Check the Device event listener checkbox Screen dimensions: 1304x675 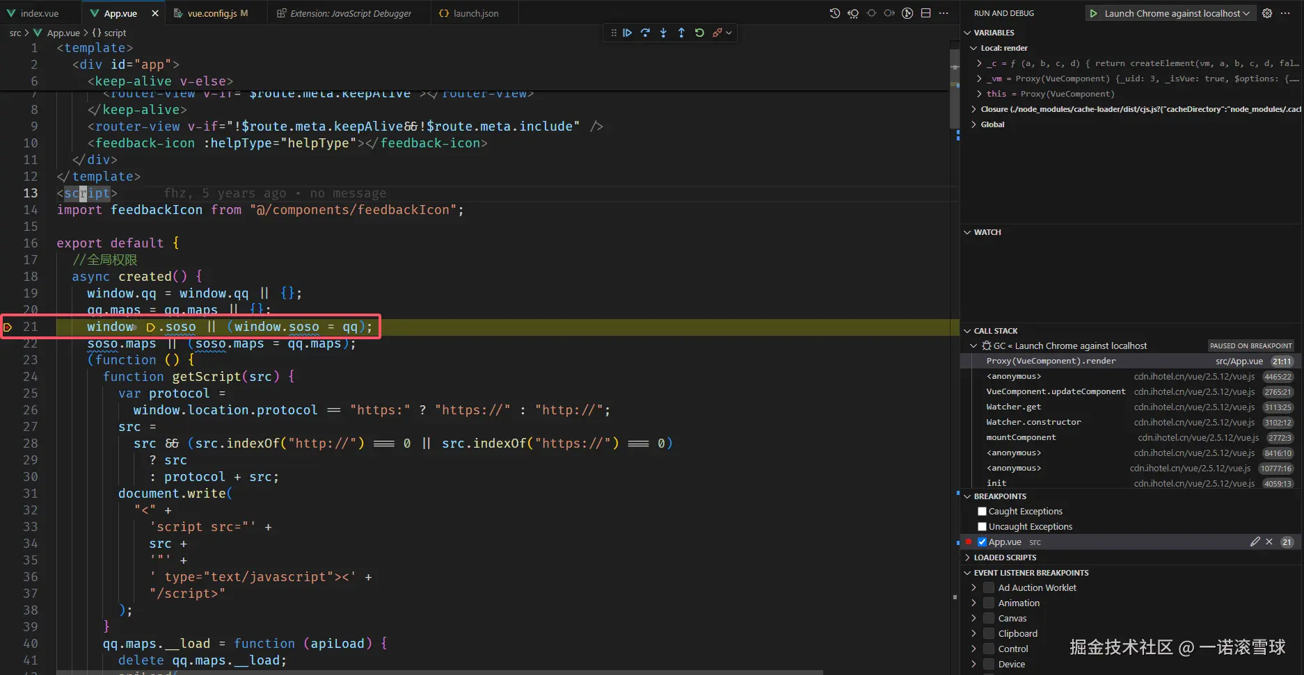pyautogui.click(x=988, y=665)
